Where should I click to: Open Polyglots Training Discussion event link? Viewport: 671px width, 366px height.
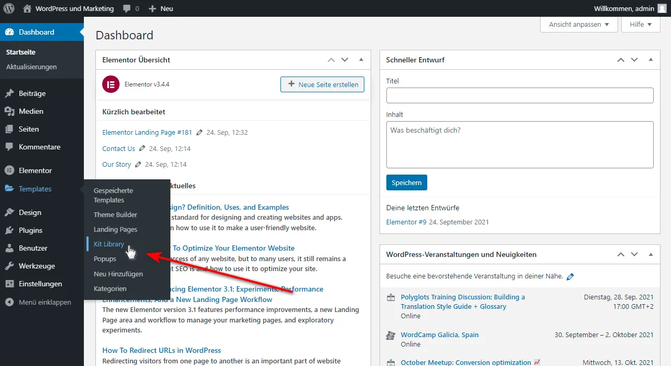coord(463,302)
